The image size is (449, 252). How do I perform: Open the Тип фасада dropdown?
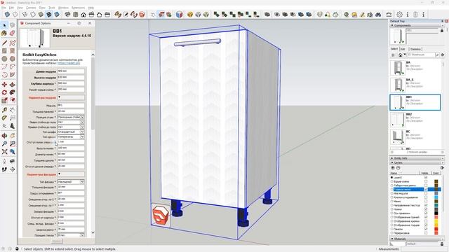pyautogui.click(x=71, y=182)
